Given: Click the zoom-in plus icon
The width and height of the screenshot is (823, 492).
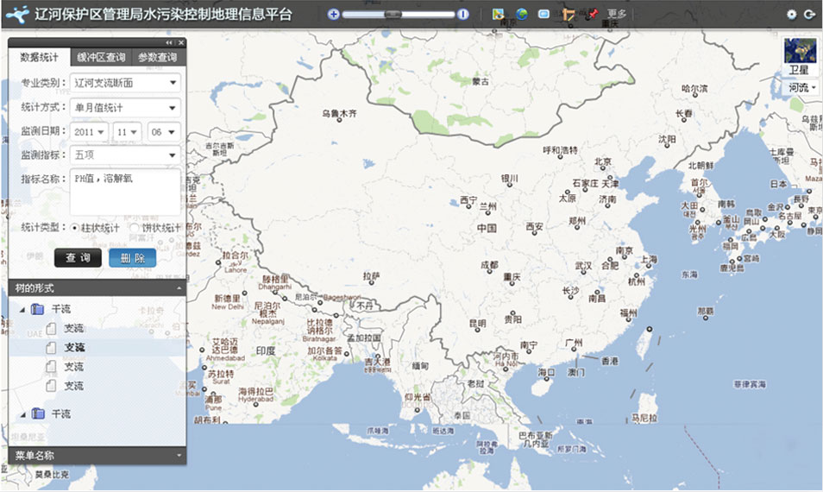Looking at the screenshot, I should click(x=334, y=14).
